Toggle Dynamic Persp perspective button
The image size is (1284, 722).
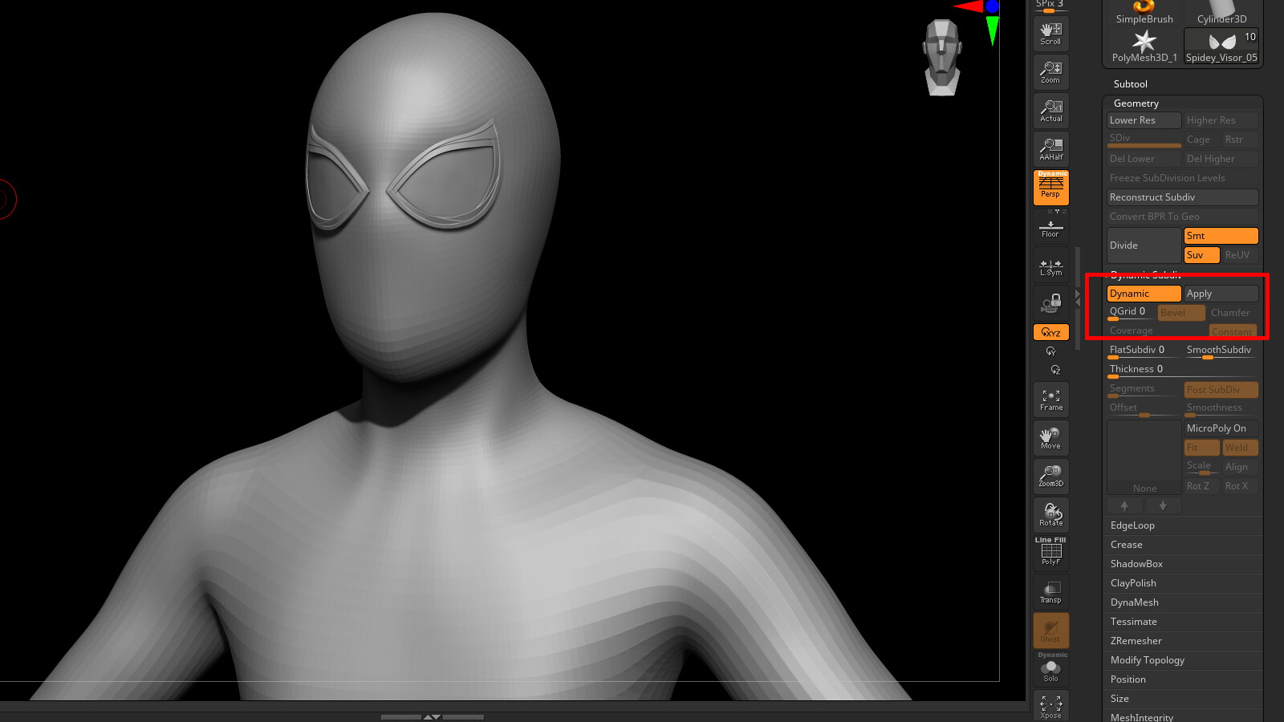(1050, 187)
